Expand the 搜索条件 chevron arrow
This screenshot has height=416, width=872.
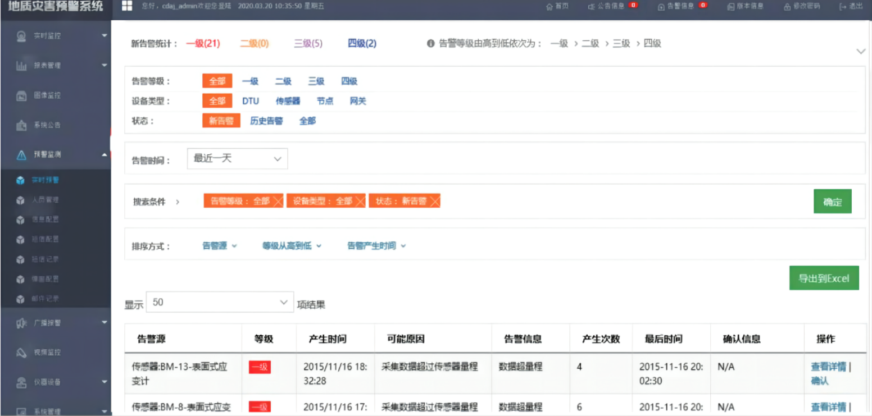tap(178, 202)
